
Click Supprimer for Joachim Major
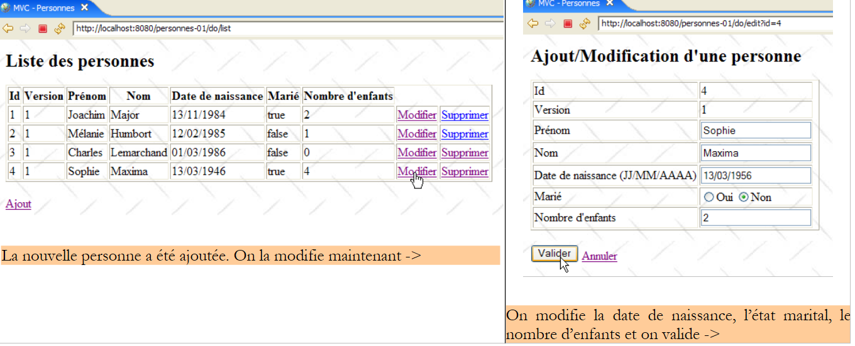tap(465, 115)
